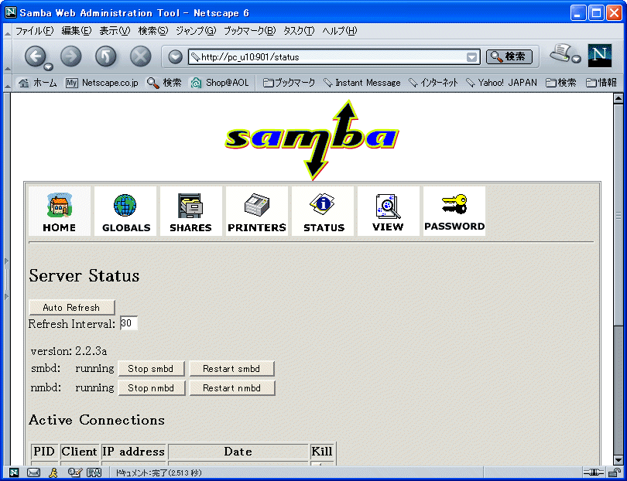Screen dimensions: 627x481
Task: Go to SWAT HOME page
Action: 60,211
